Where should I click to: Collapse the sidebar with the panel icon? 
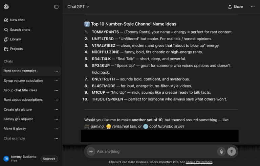(56, 7)
